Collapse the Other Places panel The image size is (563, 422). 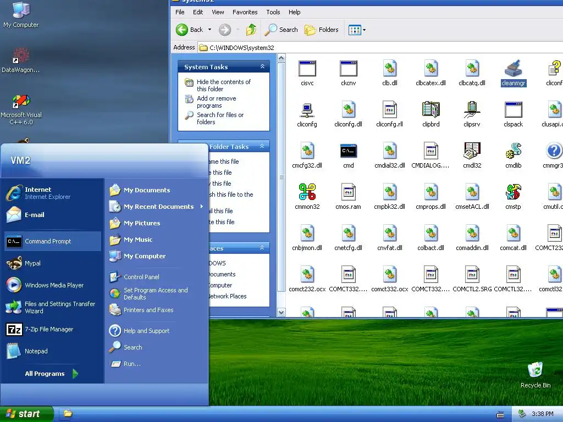point(262,248)
